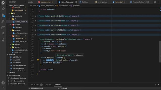Expand dev dependencies node
Viewport: 161px width, 90px height.
point(9,81)
